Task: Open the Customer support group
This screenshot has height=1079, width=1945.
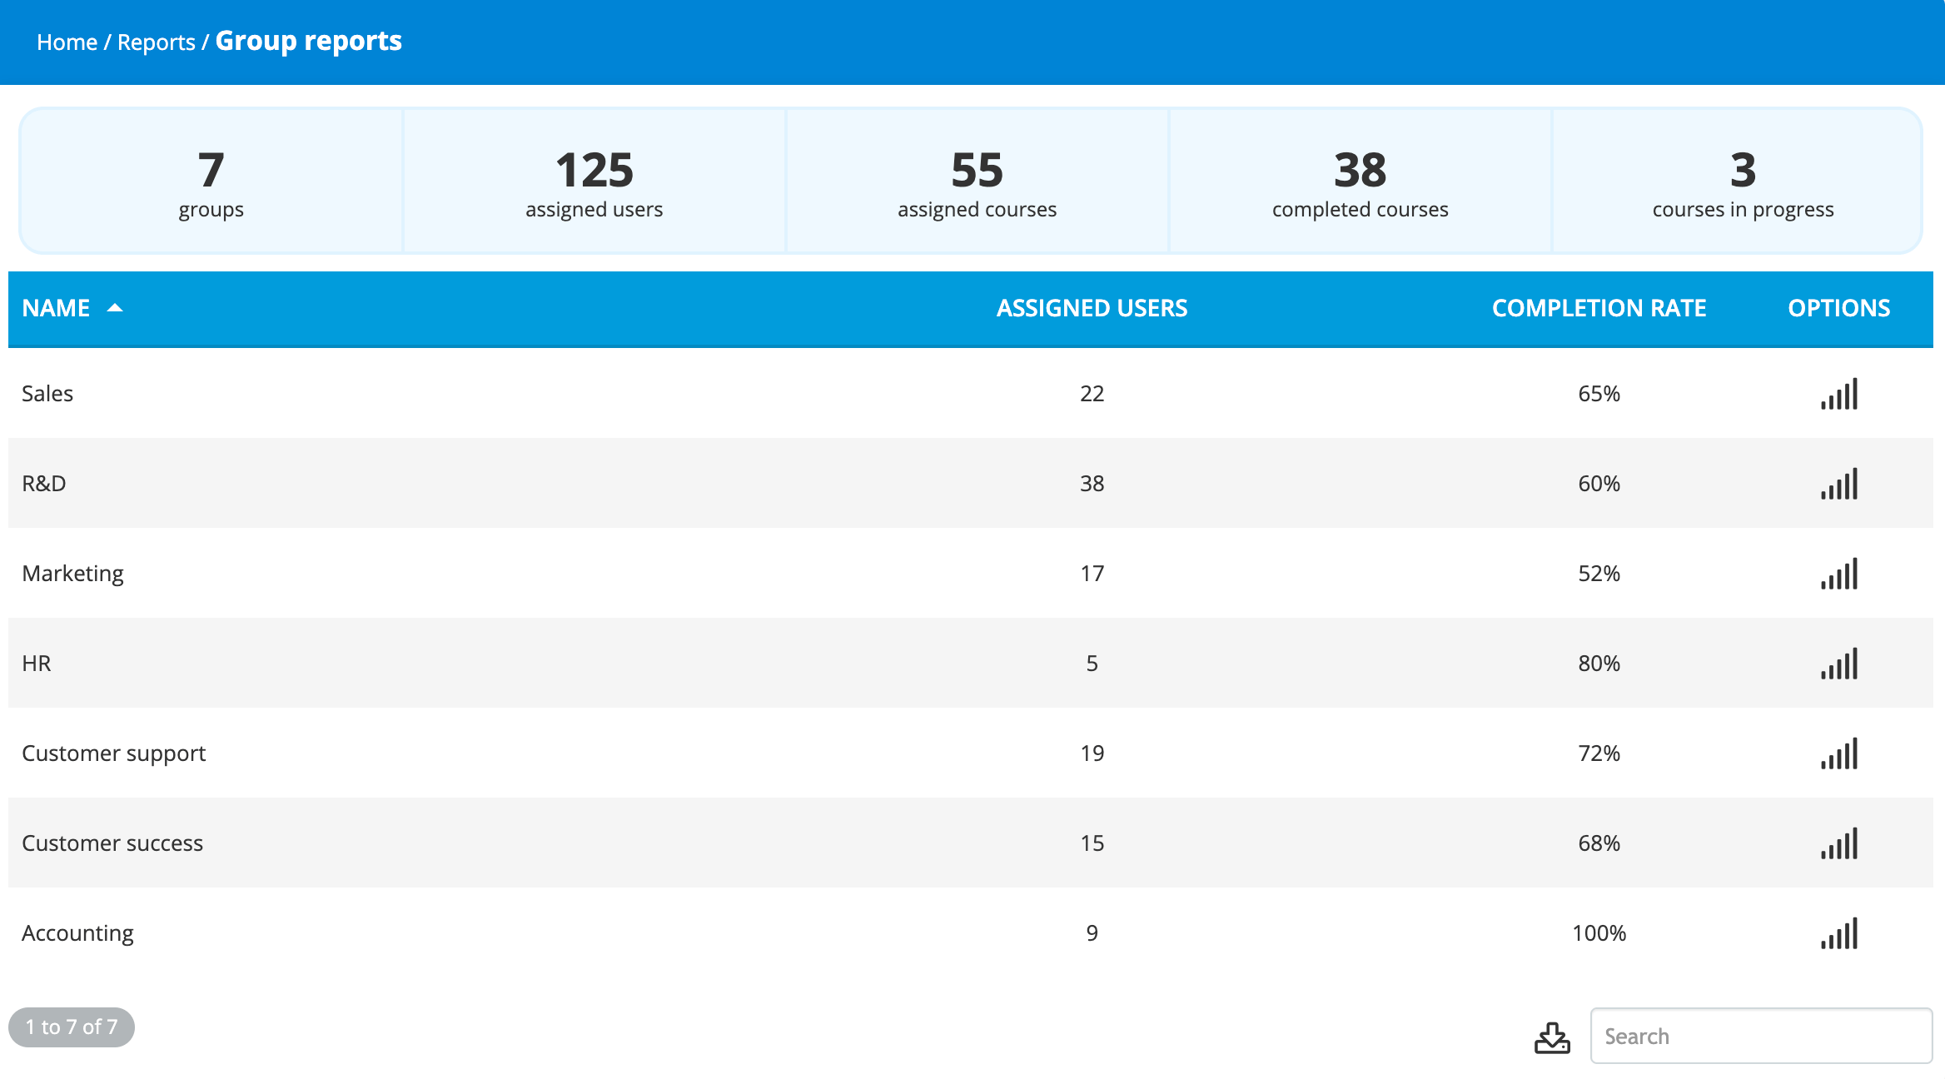Action: [113, 753]
